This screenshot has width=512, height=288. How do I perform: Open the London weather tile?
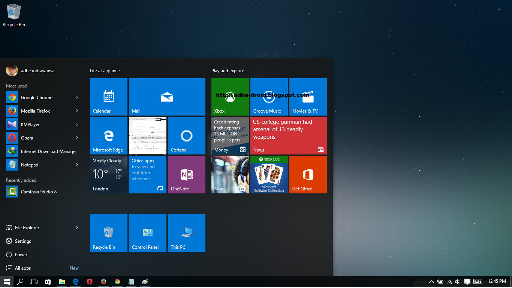(x=109, y=175)
